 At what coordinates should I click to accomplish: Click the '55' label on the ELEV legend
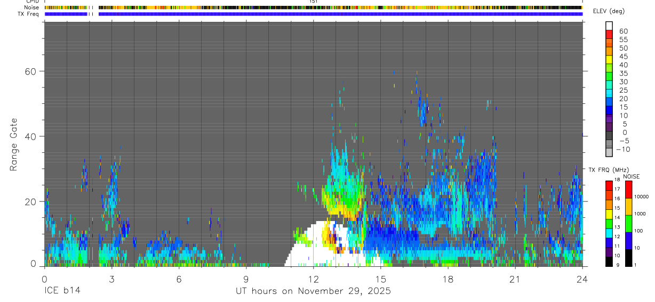pos(623,40)
